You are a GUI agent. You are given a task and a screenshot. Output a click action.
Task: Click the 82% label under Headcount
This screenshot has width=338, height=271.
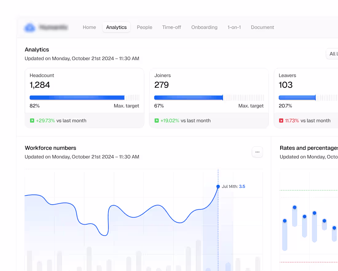(x=35, y=106)
